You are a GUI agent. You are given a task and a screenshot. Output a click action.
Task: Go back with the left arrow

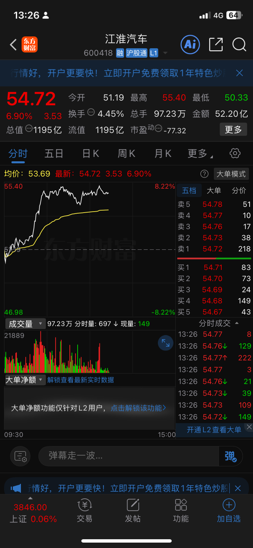tap(13, 45)
